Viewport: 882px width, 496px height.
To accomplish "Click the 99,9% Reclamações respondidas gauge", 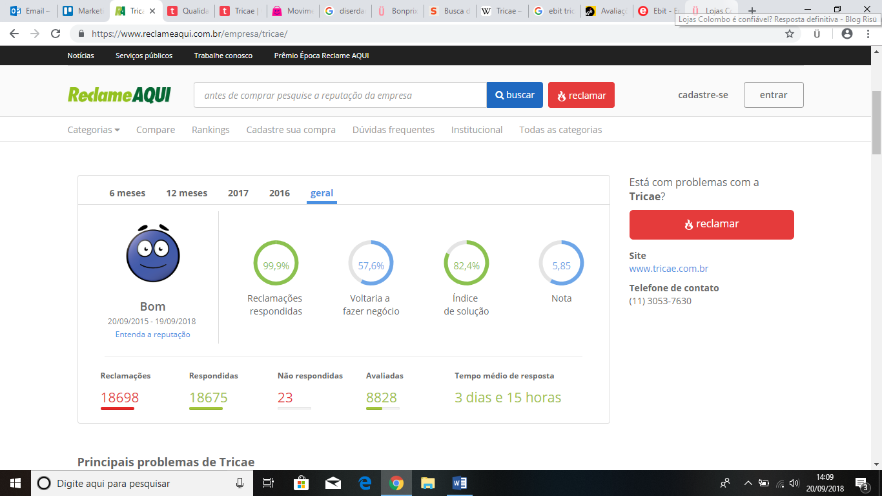I will pyautogui.click(x=276, y=263).
